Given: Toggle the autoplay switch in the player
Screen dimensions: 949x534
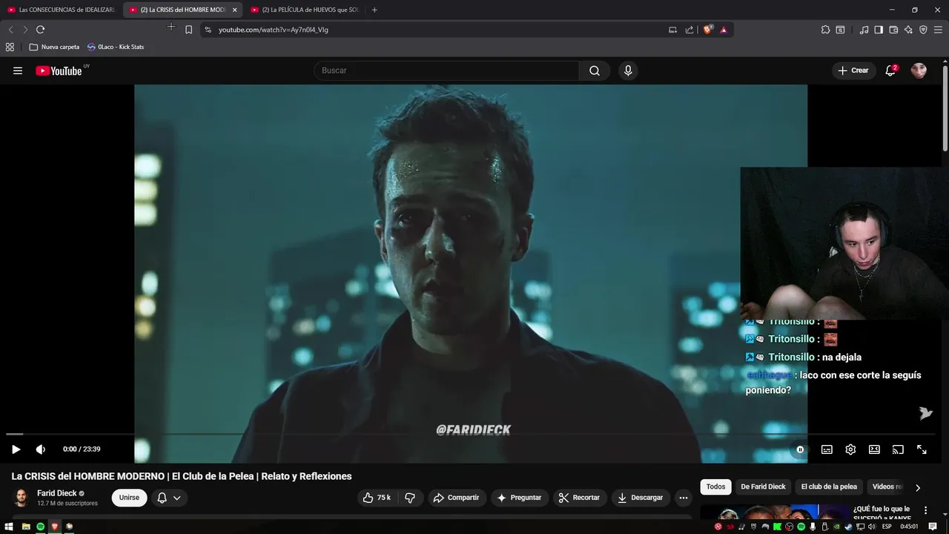Looking at the screenshot, I should 800,449.
